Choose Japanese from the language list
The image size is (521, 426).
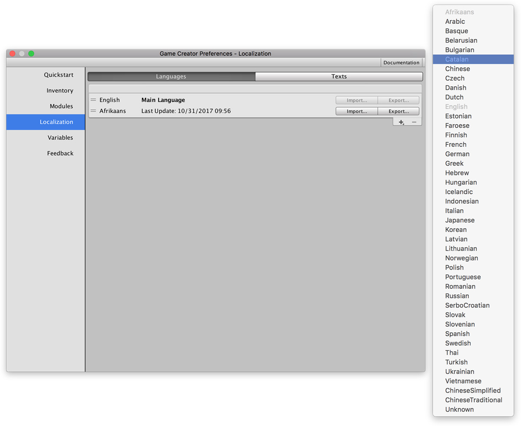click(473, 220)
